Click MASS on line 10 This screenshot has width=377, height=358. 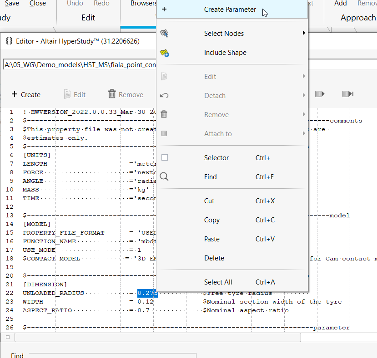click(31, 190)
